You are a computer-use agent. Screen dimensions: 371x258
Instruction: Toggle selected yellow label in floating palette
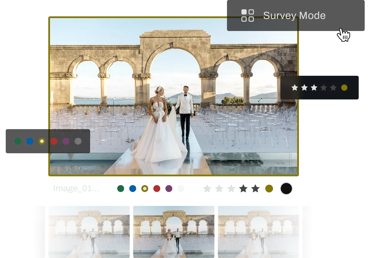(x=42, y=141)
